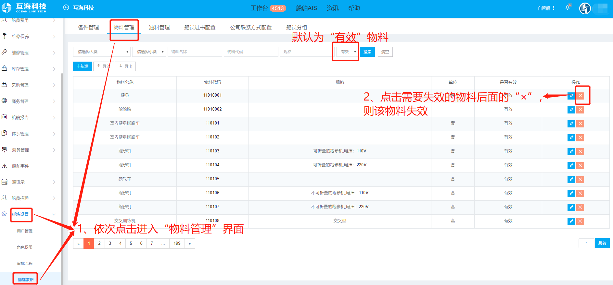Open 用户管理 under 系统设置
Image resolution: width=613 pixels, height=285 pixels.
(25, 231)
